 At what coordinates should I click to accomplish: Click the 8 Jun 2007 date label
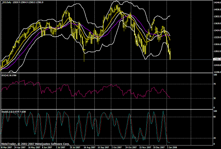point(47,148)
